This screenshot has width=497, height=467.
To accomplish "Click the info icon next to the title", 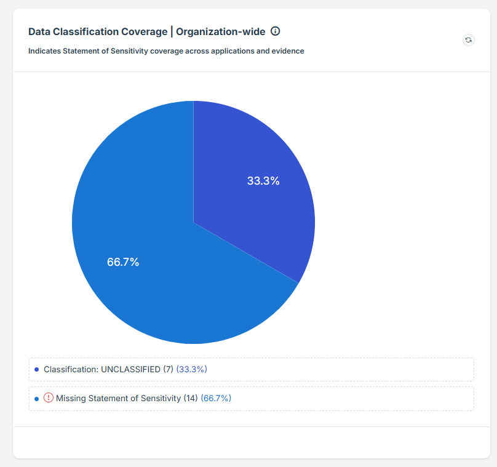I will pyautogui.click(x=275, y=31).
